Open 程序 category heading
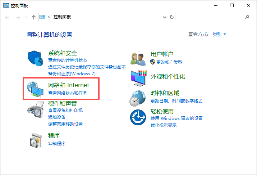The height and width of the screenshot is (175, 257). coord(54,136)
